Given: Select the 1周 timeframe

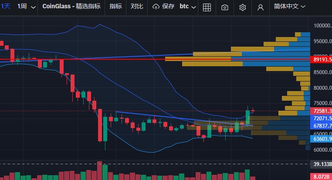Looking at the screenshot, I should tap(22, 7).
